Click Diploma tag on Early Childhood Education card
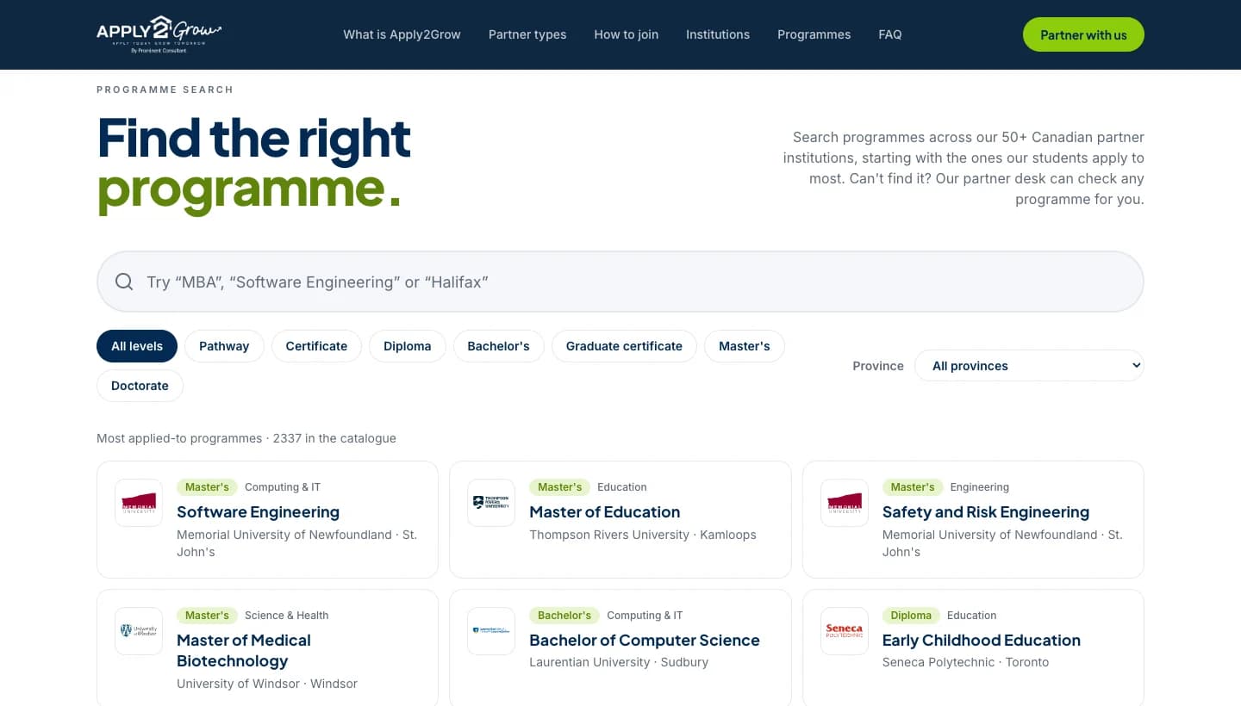The width and height of the screenshot is (1241, 706). click(912, 616)
